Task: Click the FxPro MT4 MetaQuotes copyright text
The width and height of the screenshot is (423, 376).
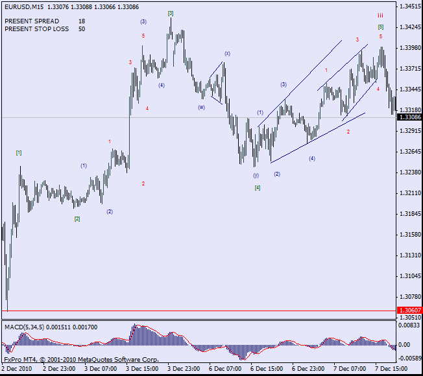Action: tap(81, 358)
